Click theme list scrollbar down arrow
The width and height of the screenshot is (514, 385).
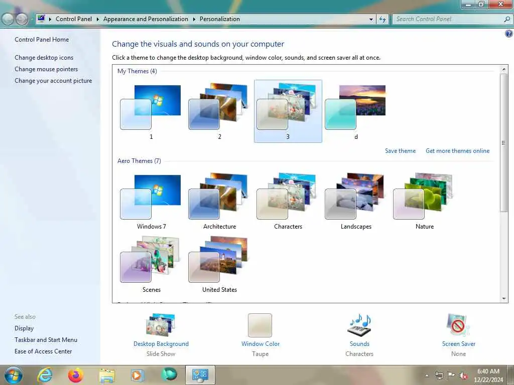[x=504, y=299]
